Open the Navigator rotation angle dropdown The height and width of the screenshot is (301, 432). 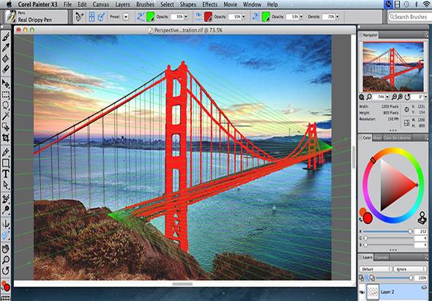pyautogui.click(x=425, y=97)
